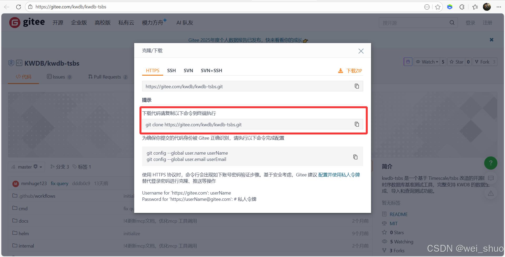View 0 Stars stargazers

pyautogui.click(x=397, y=233)
